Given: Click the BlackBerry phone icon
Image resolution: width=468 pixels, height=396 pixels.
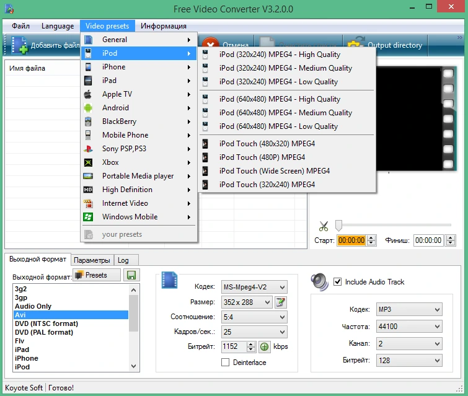Looking at the screenshot, I should click(88, 121).
